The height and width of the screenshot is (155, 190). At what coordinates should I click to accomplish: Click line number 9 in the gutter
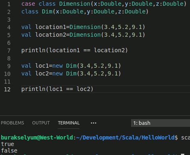click(x=9, y=66)
